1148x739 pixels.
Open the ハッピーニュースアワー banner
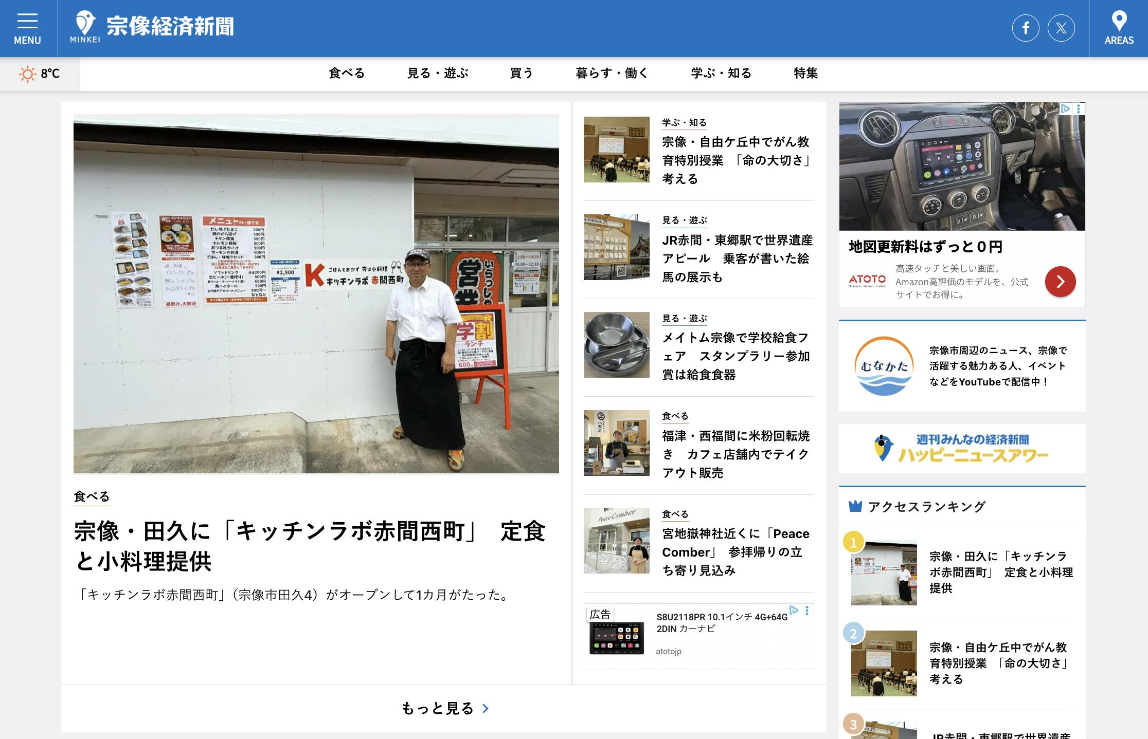(962, 449)
